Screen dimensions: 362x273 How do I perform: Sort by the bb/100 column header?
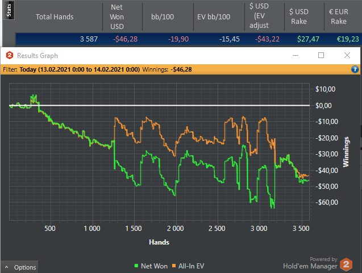coord(163,16)
